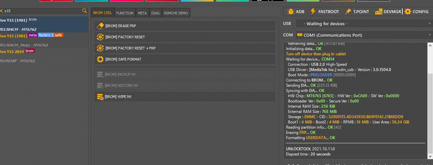Run [BROM] FACTORY RESET + FRP
This screenshot has height=165, width=433.
coord(185,48)
